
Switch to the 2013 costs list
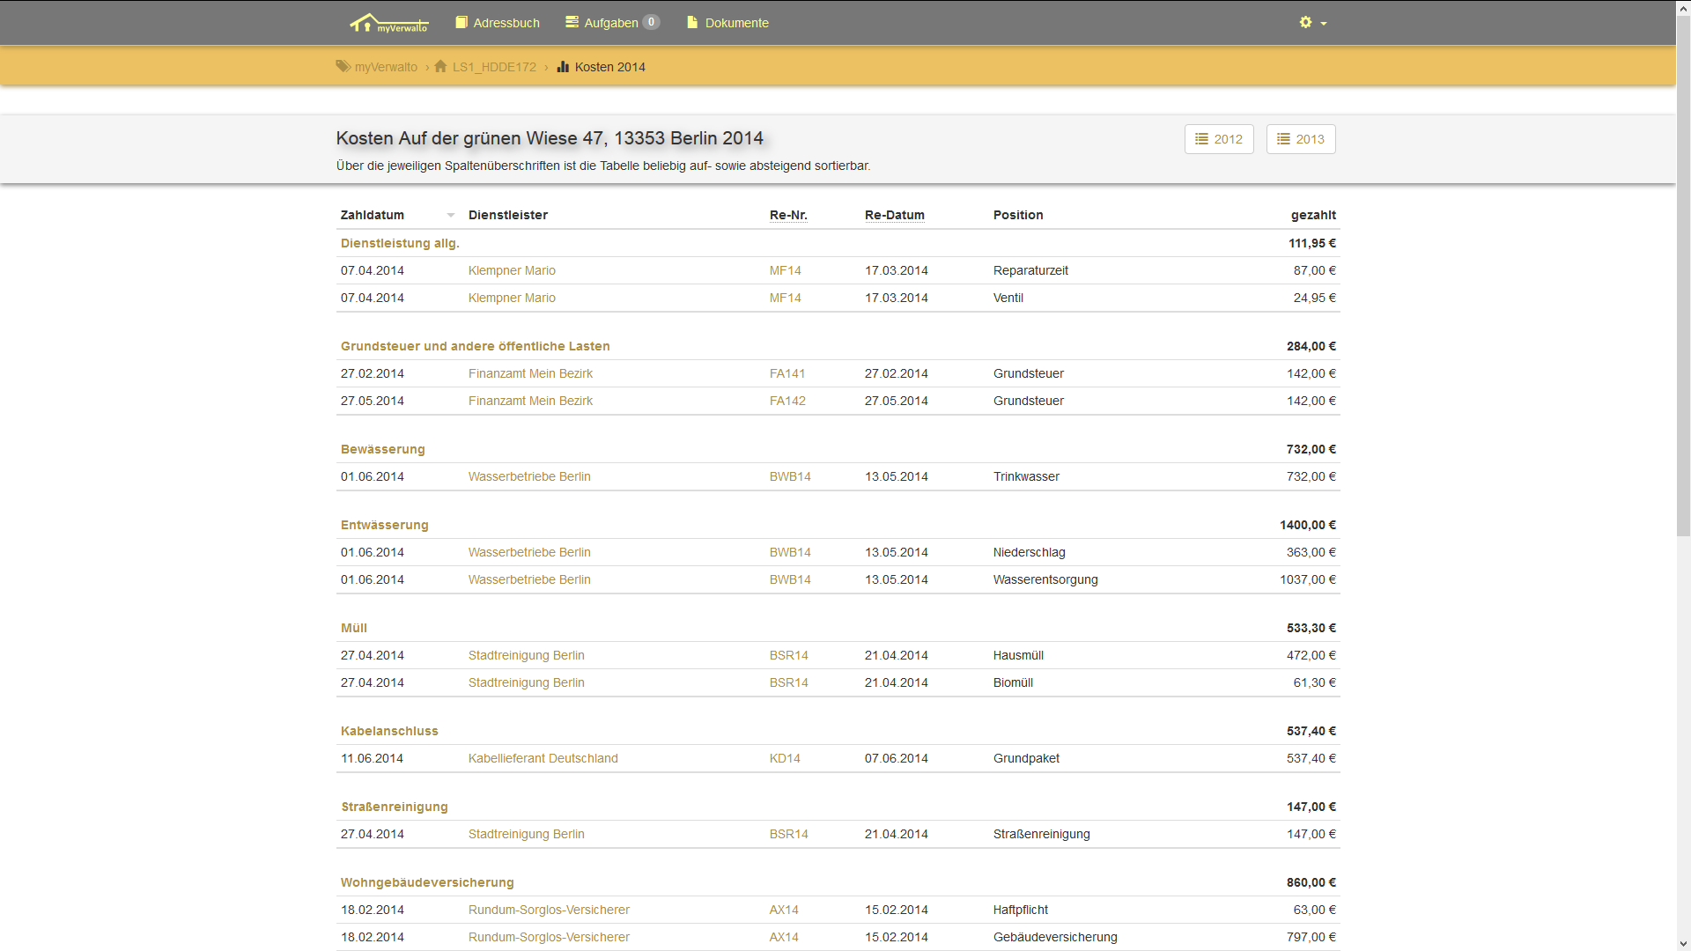(x=1301, y=139)
